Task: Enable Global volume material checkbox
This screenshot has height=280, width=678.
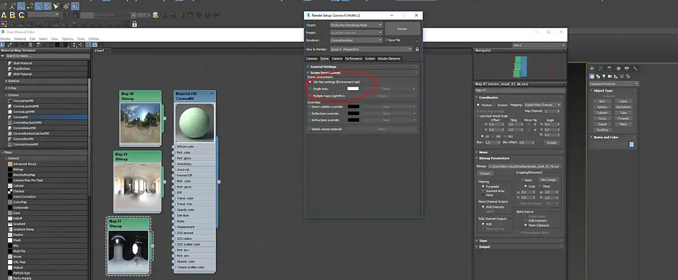Action: coord(310,129)
